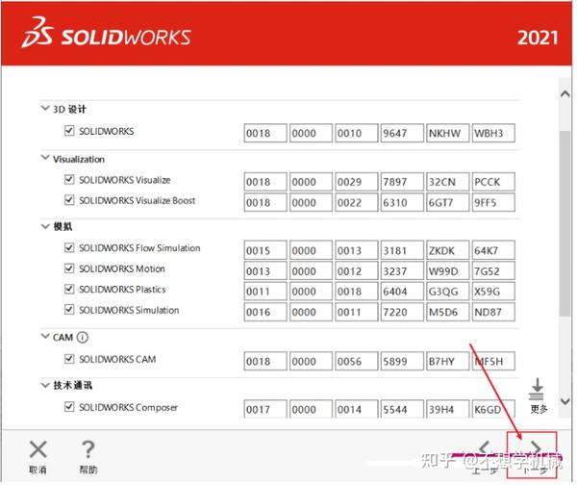Image resolution: width=577 pixels, height=485 pixels.
Task: Click Plastics serial field 6404
Action: pos(402,292)
